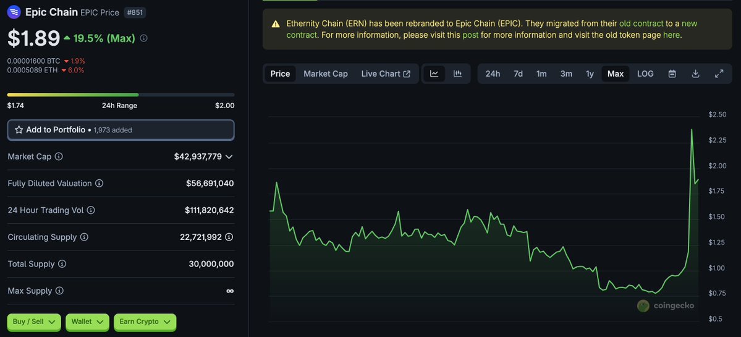Select 1m chart range
This screenshot has height=337, width=741.
click(x=541, y=74)
